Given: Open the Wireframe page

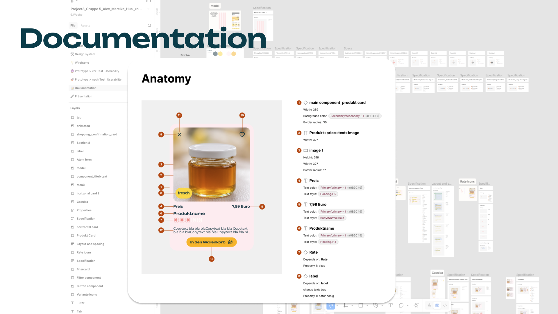Looking at the screenshot, I should point(82,63).
